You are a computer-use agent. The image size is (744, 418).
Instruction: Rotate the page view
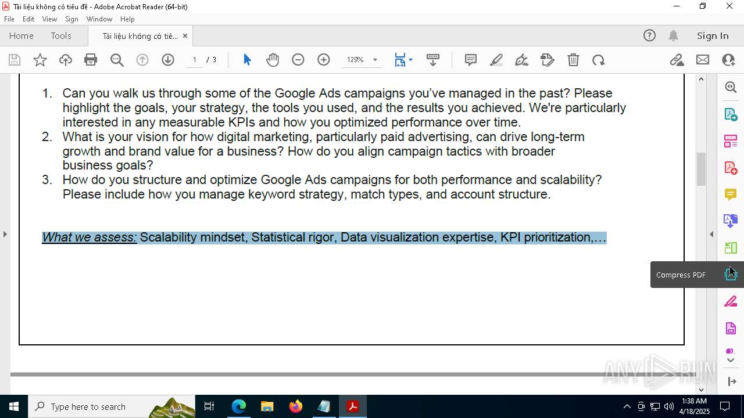coord(599,60)
